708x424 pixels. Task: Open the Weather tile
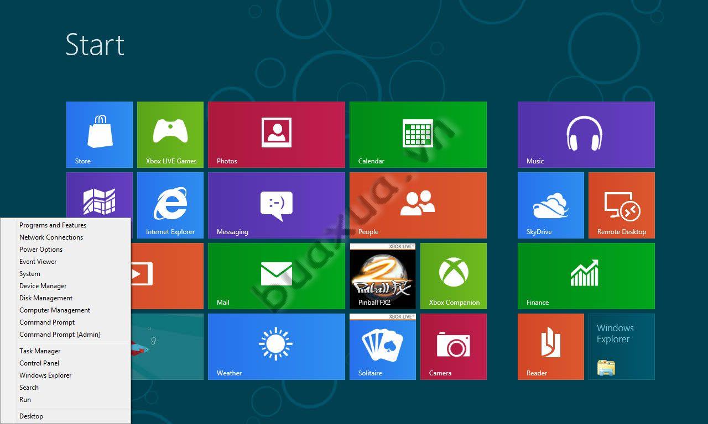point(277,347)
